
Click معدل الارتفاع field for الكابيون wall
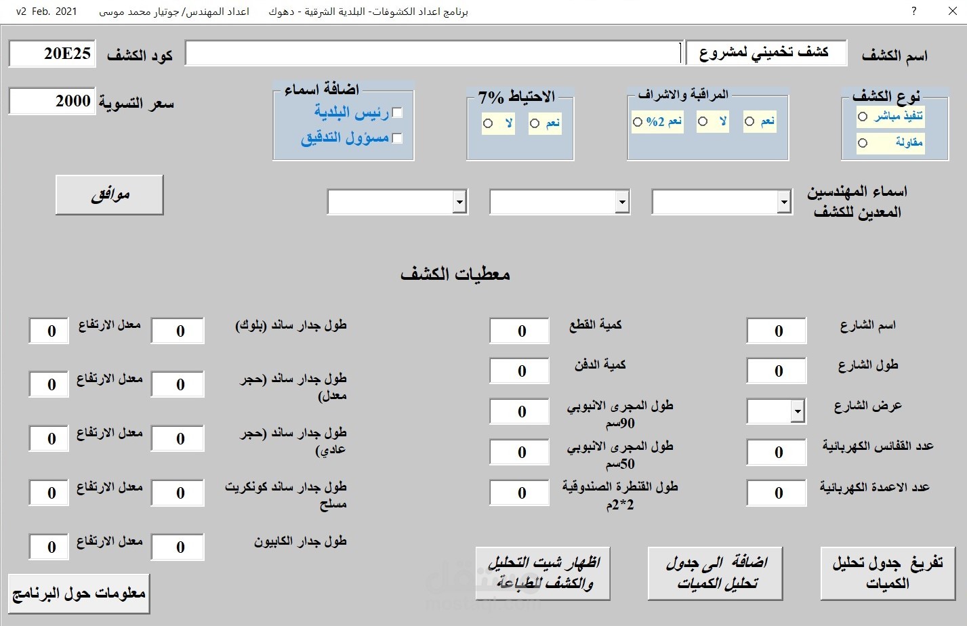(49, 547)
